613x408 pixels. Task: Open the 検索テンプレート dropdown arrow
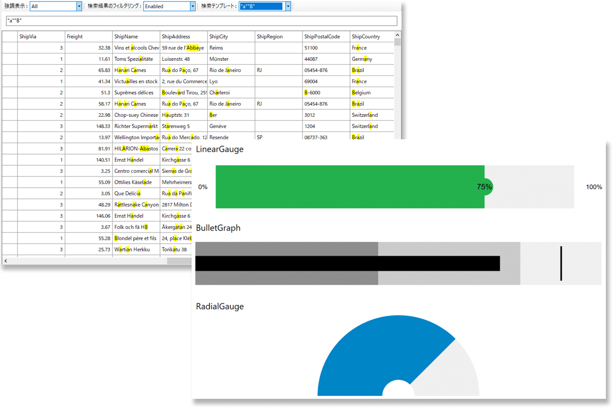288,6
